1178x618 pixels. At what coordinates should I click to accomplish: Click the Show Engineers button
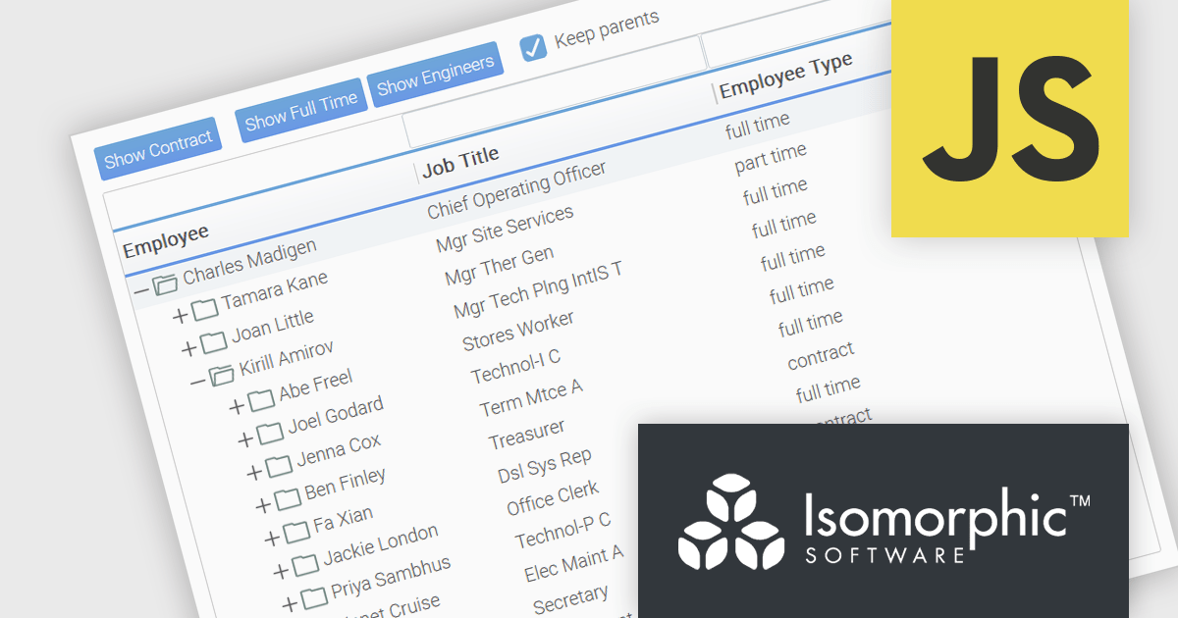pyautogui.click(x=435, y=77)
